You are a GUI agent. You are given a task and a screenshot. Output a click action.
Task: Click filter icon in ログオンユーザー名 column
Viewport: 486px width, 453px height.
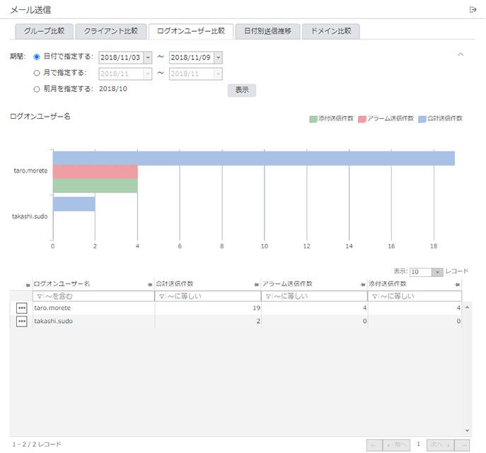tap(39, 296)
